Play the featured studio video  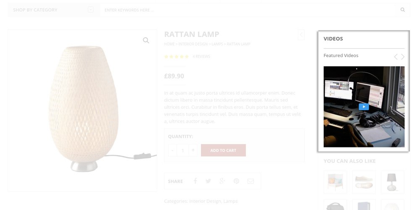(x=364, y=107)
